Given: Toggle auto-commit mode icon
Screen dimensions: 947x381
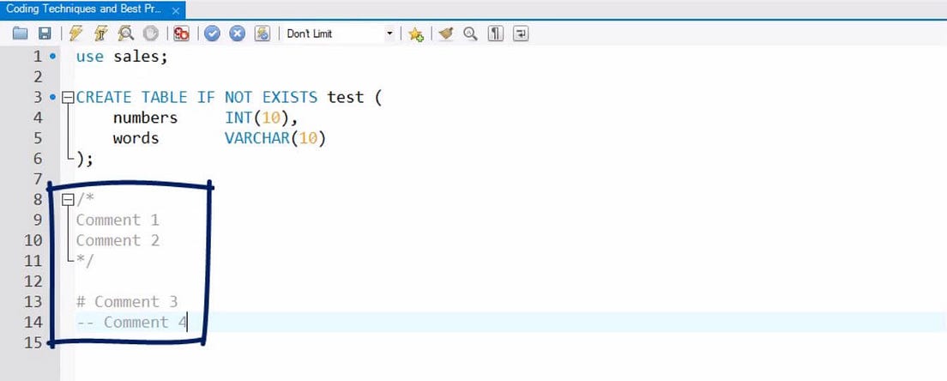Looking at the screenshot, I should [262, 33].
